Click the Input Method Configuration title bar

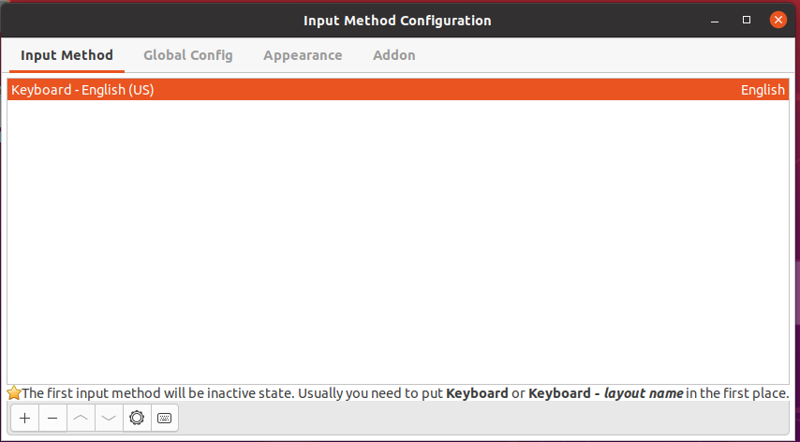[397, 21]
